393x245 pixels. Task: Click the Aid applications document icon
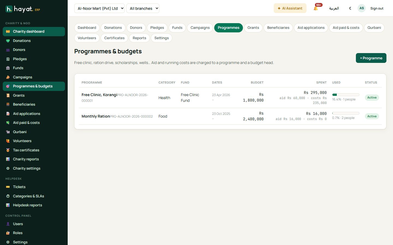(8, 114)
